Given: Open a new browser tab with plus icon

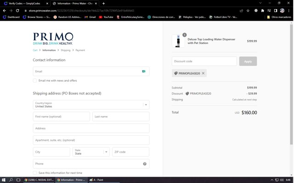Looking at the screenshot, I should click(x=103, y=3).
